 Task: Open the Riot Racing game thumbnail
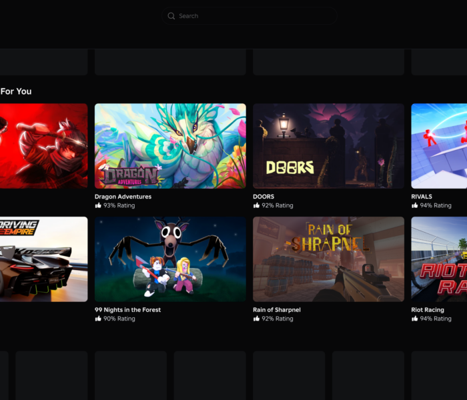[439, 259]
